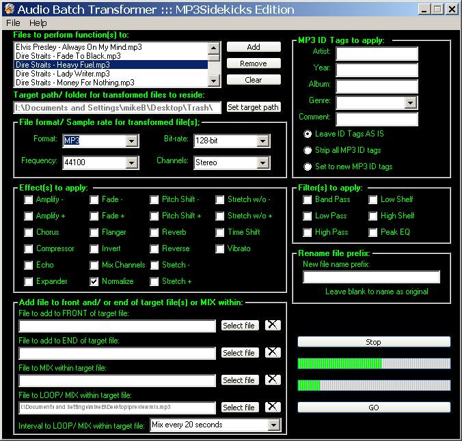Open the File menu

pyautogui.click(x=13, y=23)
